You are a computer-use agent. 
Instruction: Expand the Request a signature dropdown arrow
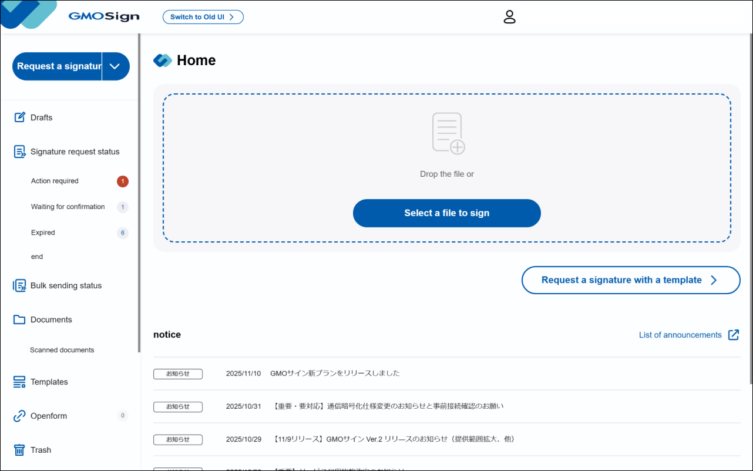coord(115,66)
